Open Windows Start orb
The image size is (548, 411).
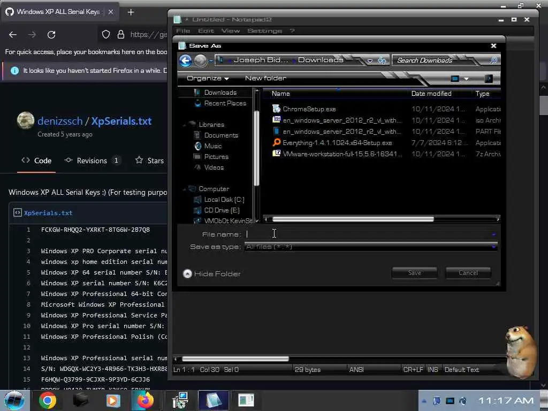[x=14, y=400]
